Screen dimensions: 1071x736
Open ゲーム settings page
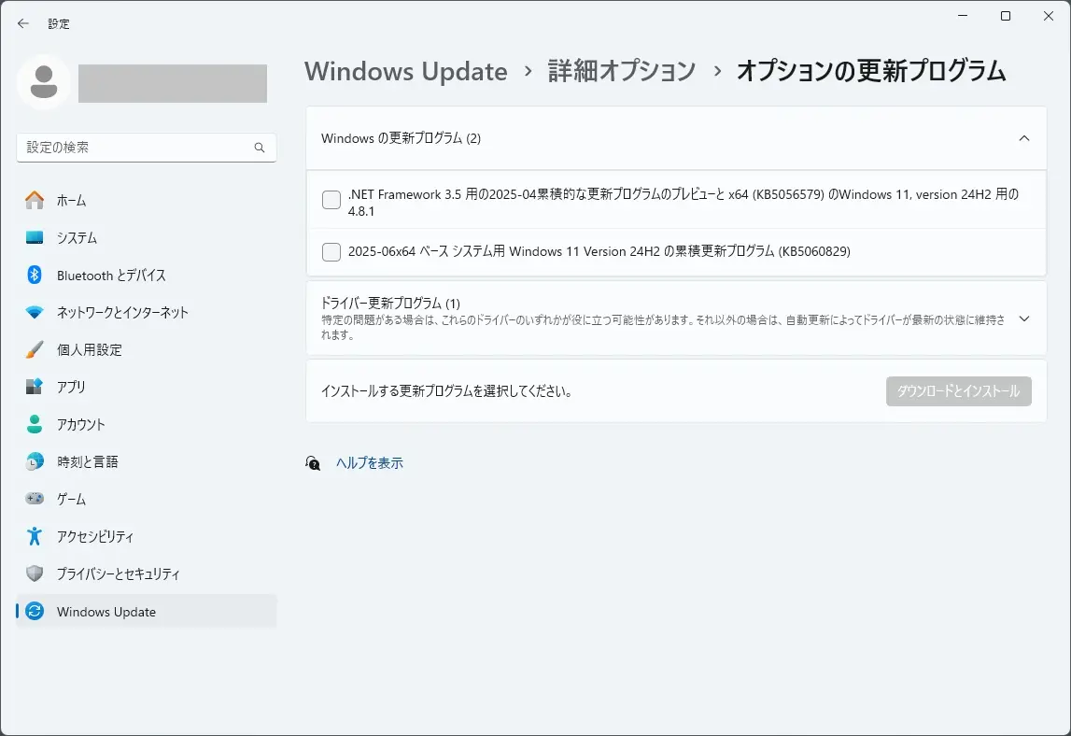[147, 499]
